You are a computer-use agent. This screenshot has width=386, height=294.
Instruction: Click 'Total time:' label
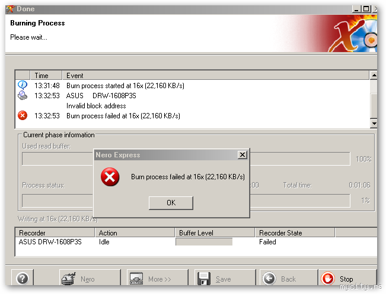point(298,185)
